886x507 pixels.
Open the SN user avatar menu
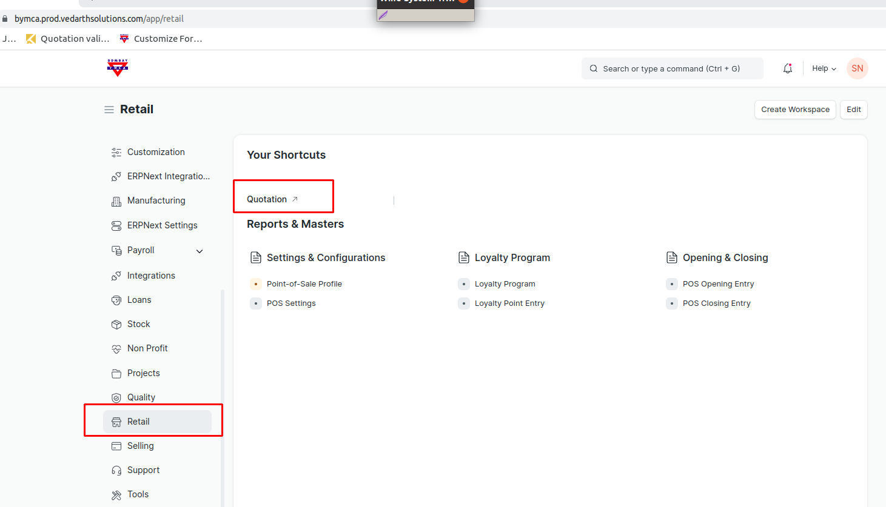coord(857,68)
